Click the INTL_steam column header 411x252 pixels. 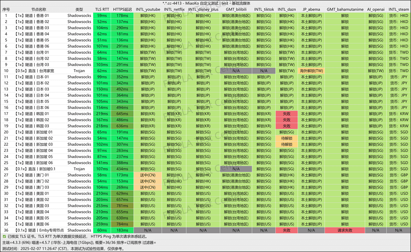click(398, 9)
